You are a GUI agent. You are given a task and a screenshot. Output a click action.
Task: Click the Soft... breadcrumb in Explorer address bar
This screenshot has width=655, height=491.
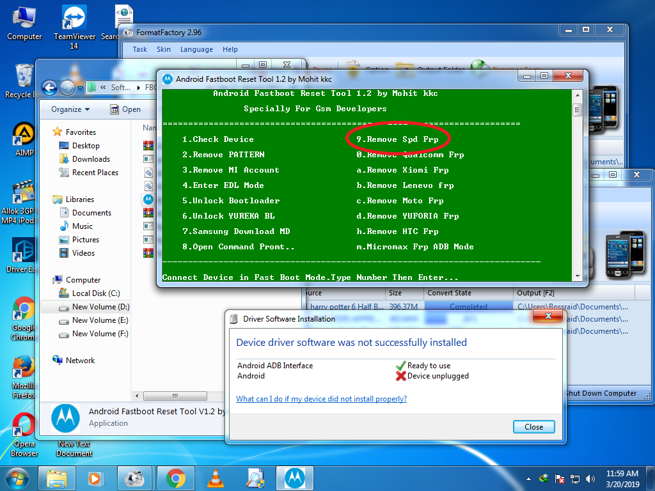click(120, 87)
